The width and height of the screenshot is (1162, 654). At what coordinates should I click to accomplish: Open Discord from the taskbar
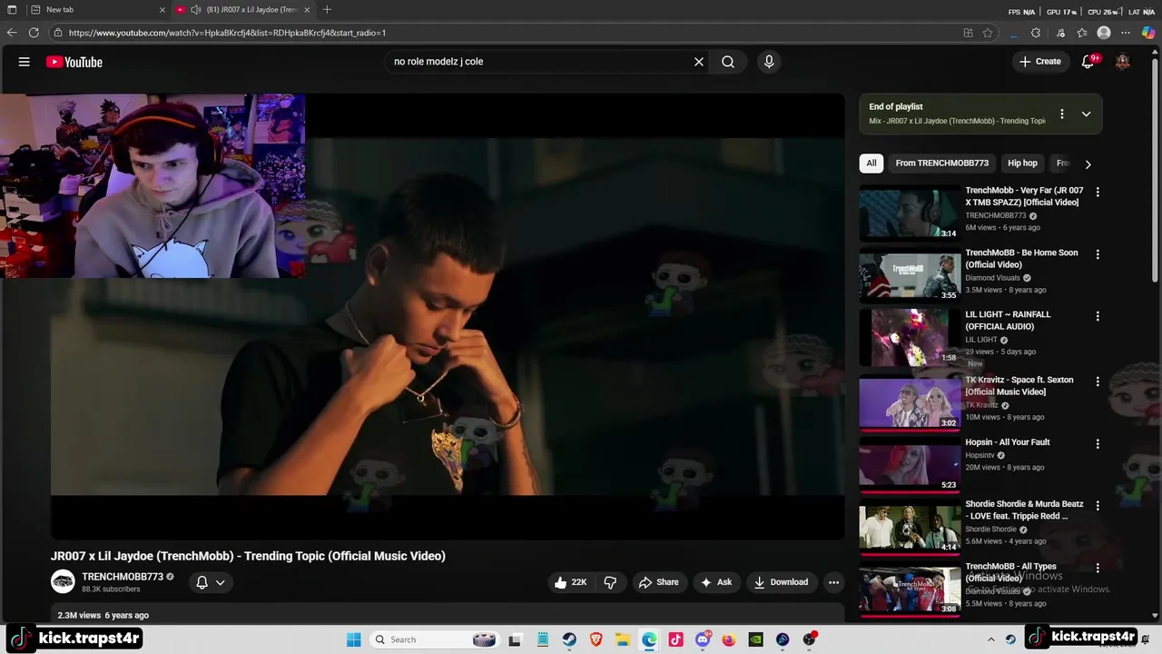coord(703,639)
